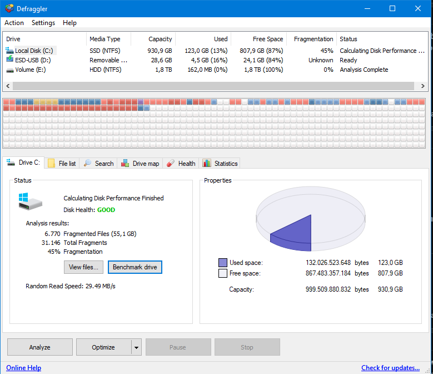Viewport: 433px width, 374px height.
Task: Click the Drive map blocks icon
Action: click(125, 163)
